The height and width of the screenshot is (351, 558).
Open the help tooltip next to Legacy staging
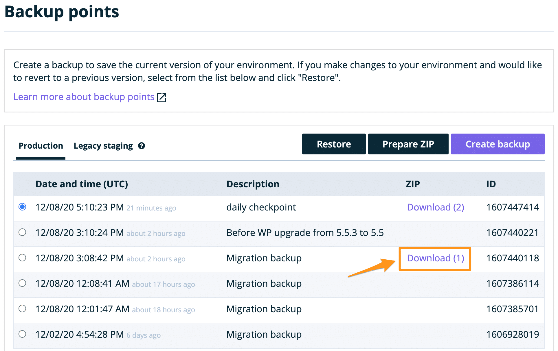(142, 146)
